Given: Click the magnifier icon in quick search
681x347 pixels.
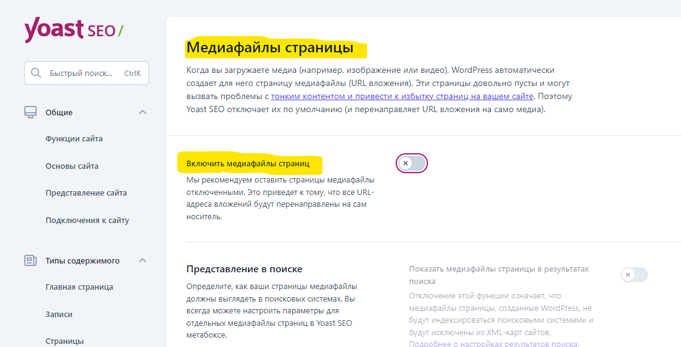Looking at the screenshot, I should tap(37, 73).
